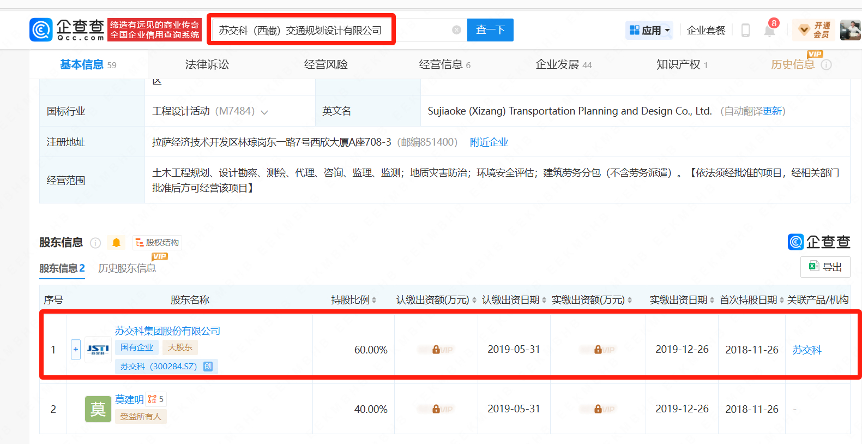Open the 莫建明 shareholder link

(x=129, y=399)
